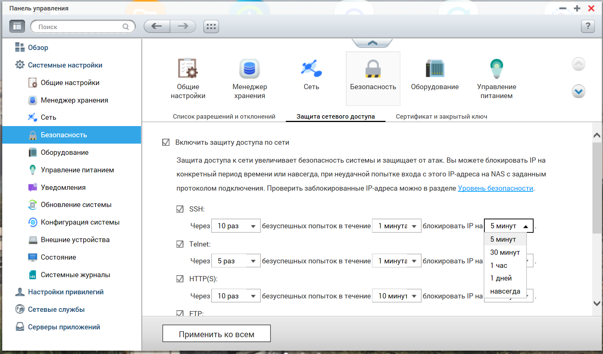Choose 5 минут option in dropdown list
The width and height of the screenshot is (603, 354).
point(505,239)
